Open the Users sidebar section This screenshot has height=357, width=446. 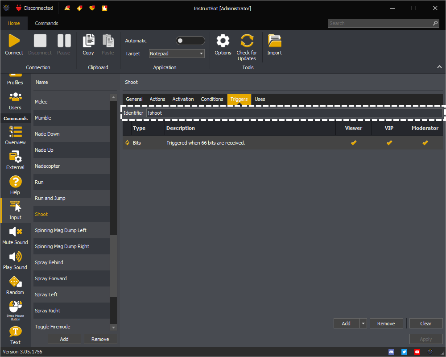click(15, 101)
